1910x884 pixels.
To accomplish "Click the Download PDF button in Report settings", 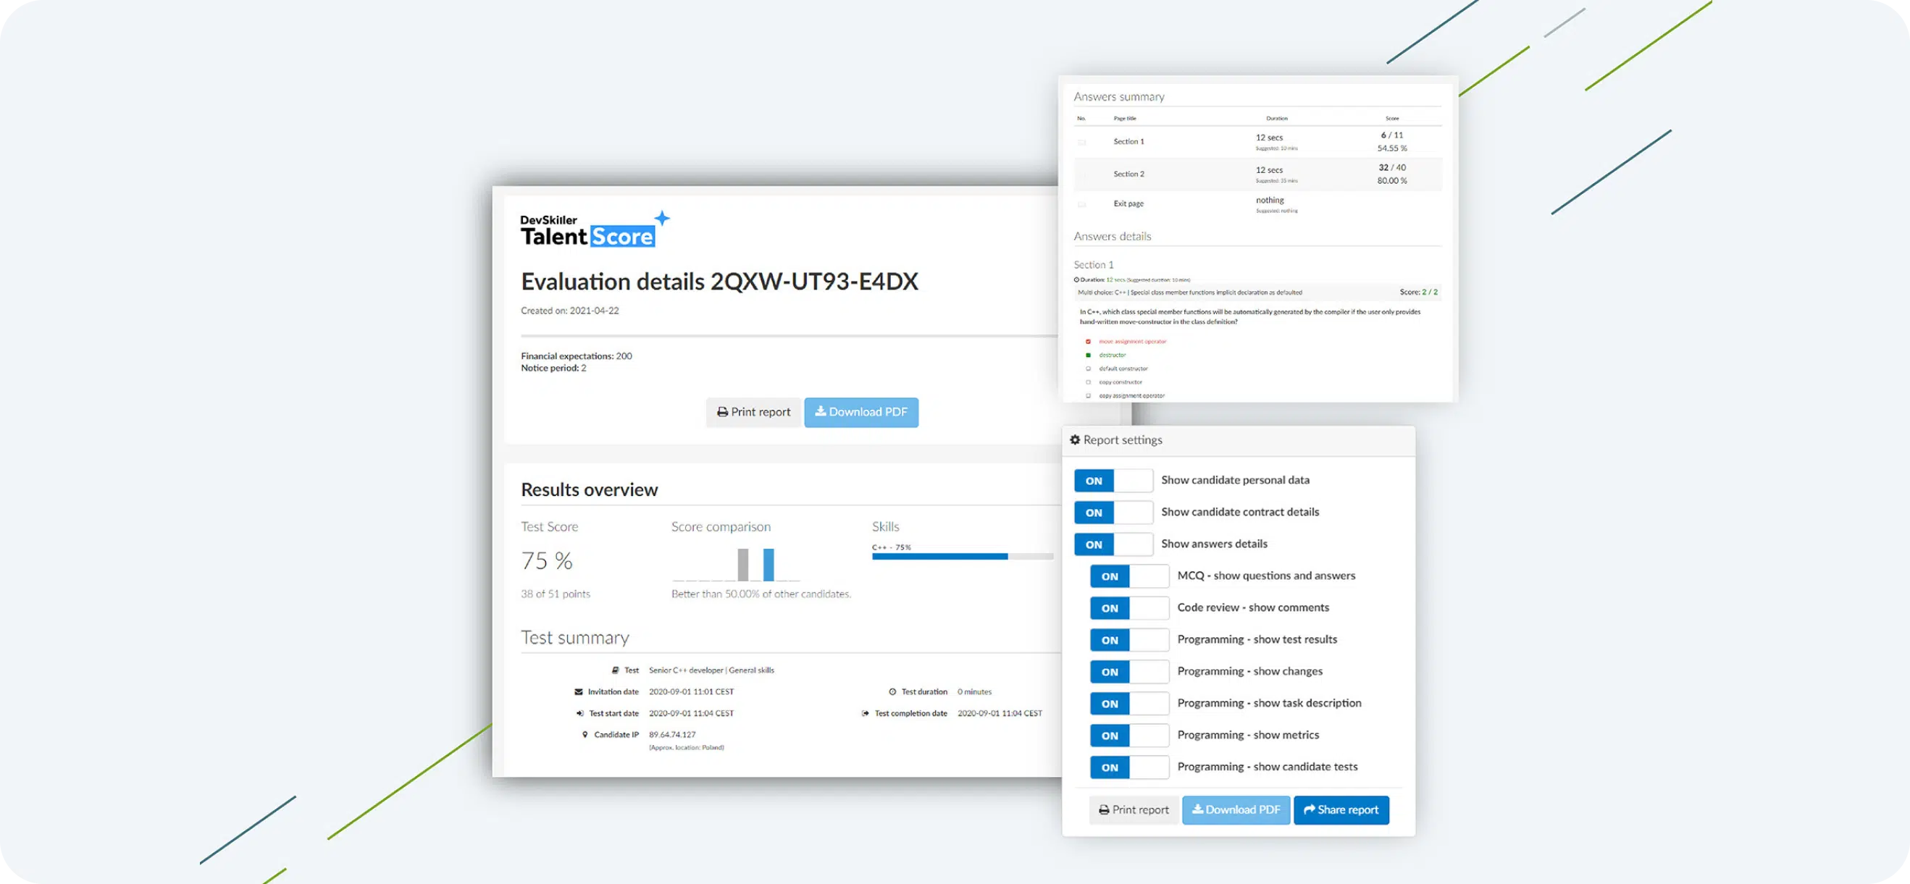I will pos(1235,809).
